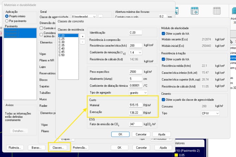Confirm concrete classes dialog with OK
This screenshot has height=157, width=236.
[120, 134]
